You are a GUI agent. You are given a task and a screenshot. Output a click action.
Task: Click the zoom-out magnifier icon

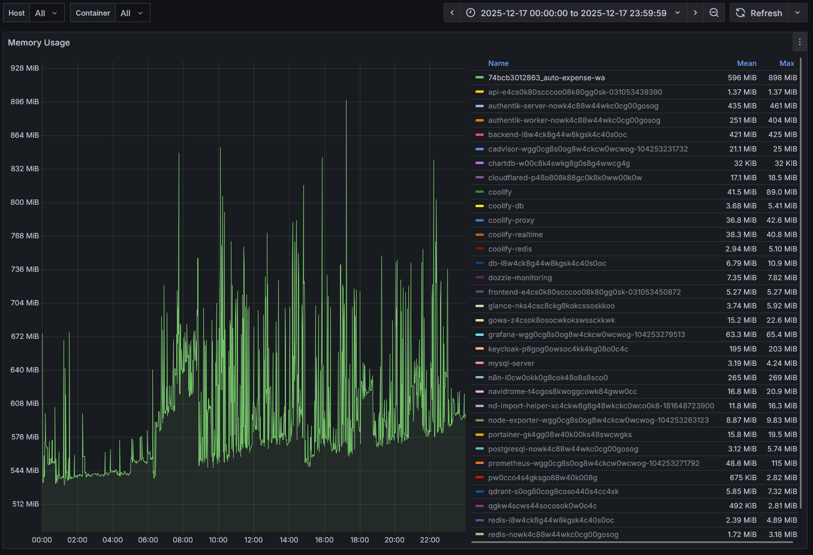pyautogui.click(x=714, y=13)
